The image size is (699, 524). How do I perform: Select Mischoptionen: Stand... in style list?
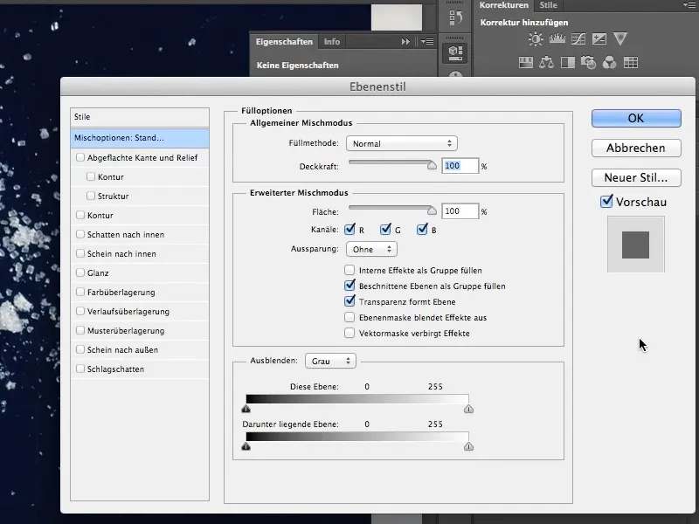coord(140,138)
